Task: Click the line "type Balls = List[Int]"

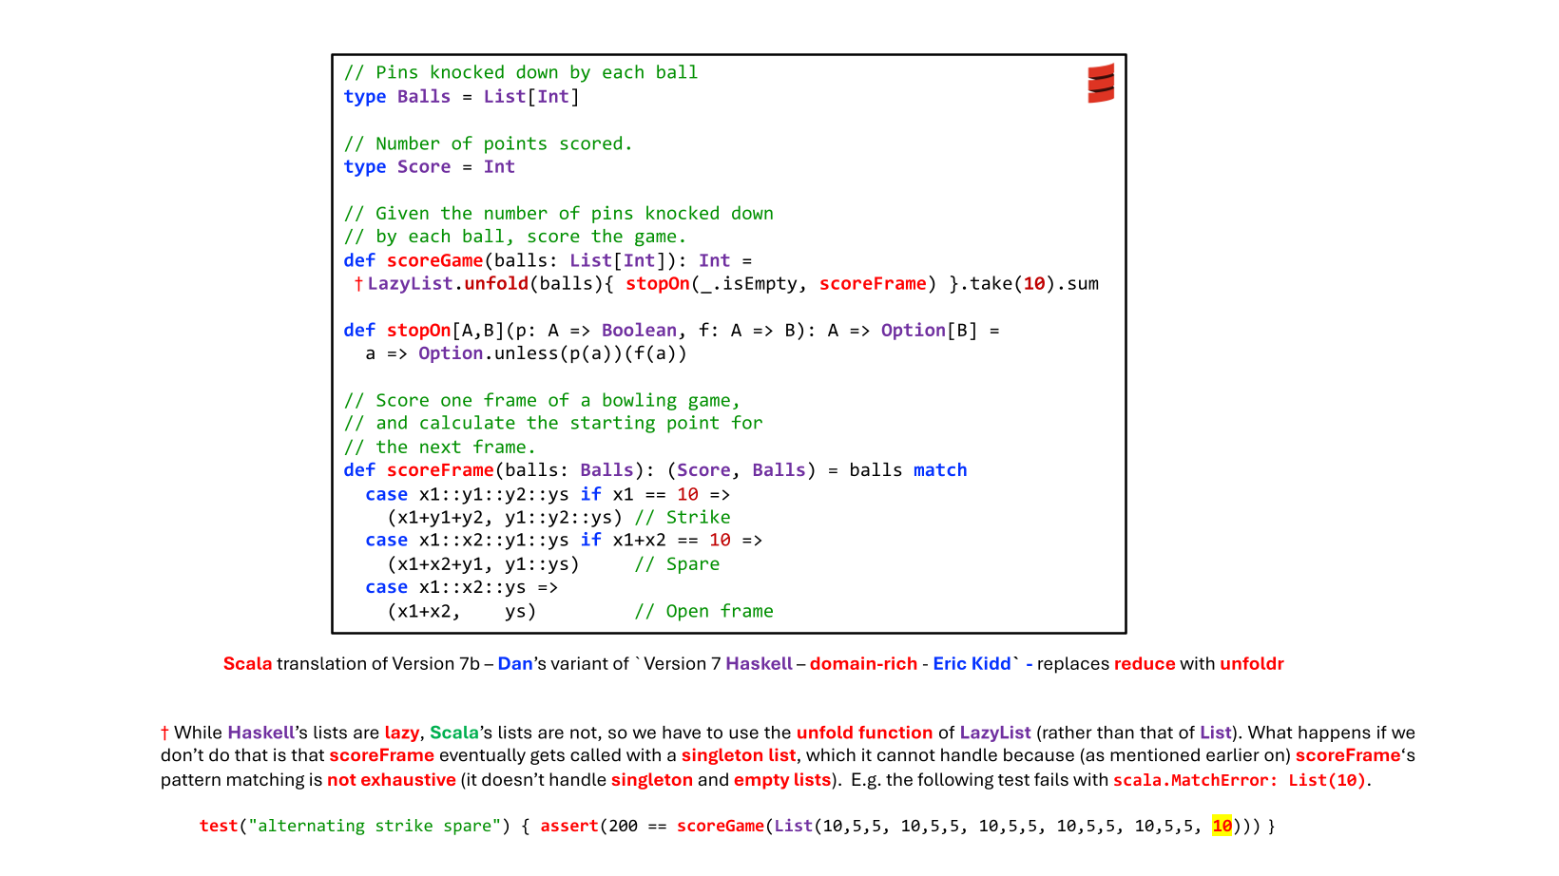Action: 461,96
